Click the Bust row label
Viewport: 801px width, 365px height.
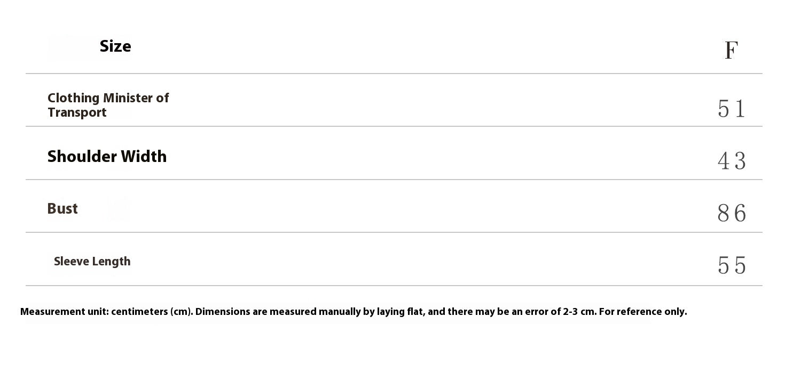[x=62, y=208]
